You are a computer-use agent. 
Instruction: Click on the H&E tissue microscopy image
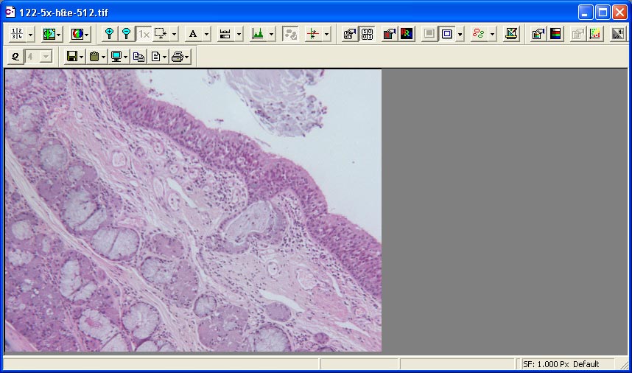click(193, 210)
